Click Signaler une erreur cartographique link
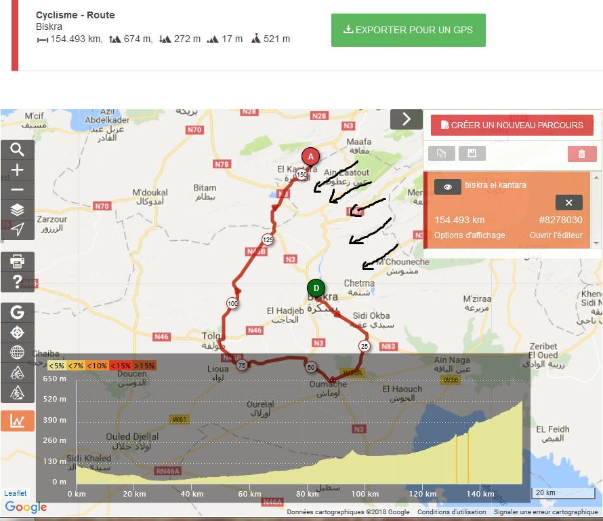 545,512
